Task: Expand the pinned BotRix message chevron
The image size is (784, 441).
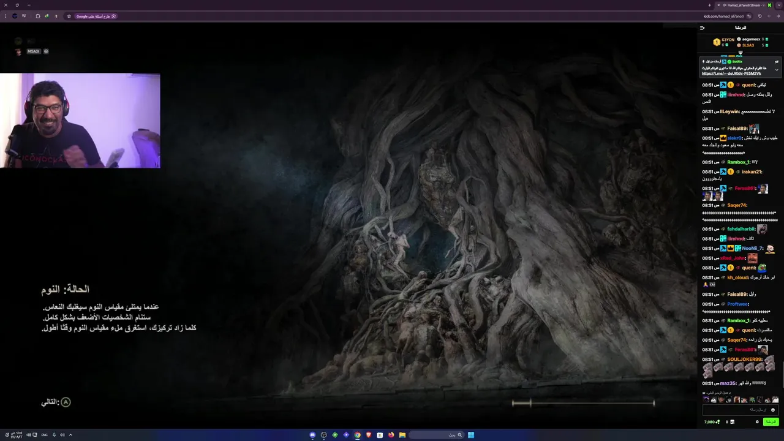Action: (777, 70)
